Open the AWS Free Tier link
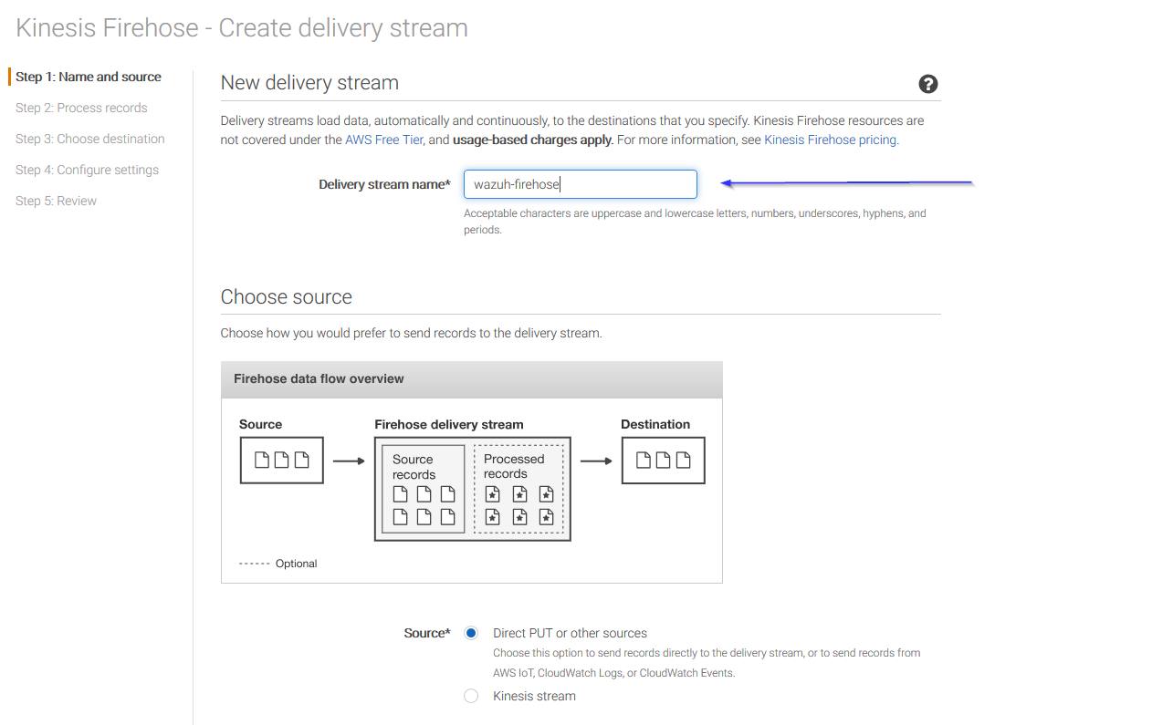The height and width of the screenshot is (725, 1152). click(383, 140)
